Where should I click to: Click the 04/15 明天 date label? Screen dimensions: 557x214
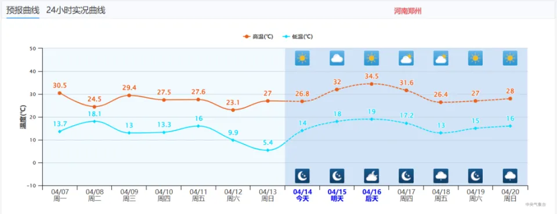point(337,195)
